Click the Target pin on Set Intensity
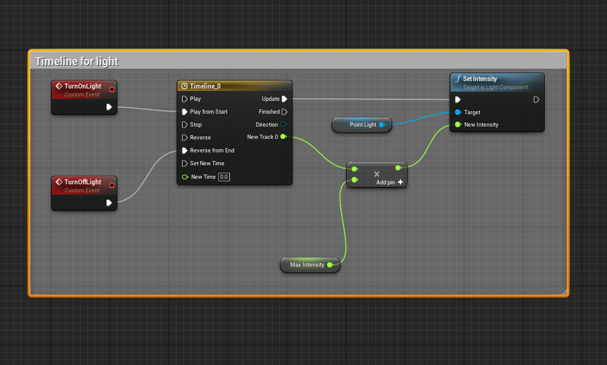607x365 pixels. 458,112
